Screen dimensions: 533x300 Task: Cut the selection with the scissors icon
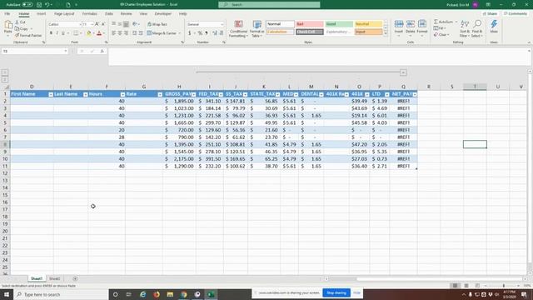coord(20,22)
